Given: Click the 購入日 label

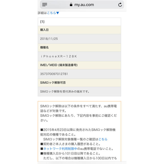Looking at the screenshot, I should click(x=44, y=30).
